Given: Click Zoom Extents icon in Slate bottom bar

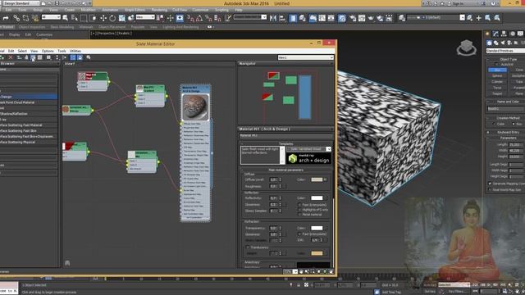Looking at the screenshot, I should tap(319, 271).
